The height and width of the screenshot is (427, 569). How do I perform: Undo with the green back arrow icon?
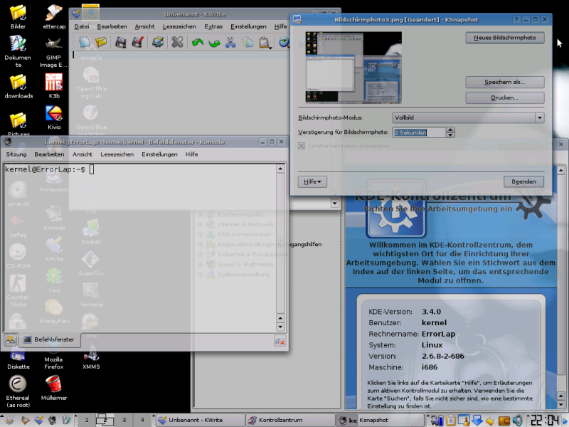coord(198,41)
